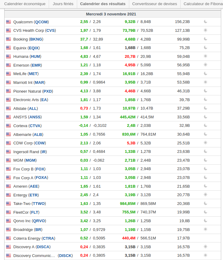The width and height of the screenshot is (223, 260).
Task: Click the sun icon in the Humana row
Action: click(x=205, y=56)
